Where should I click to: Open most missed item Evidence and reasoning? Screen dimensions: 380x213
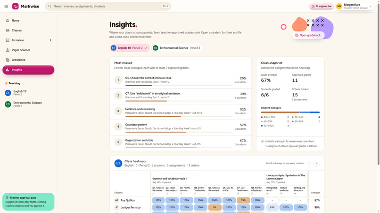180,112
